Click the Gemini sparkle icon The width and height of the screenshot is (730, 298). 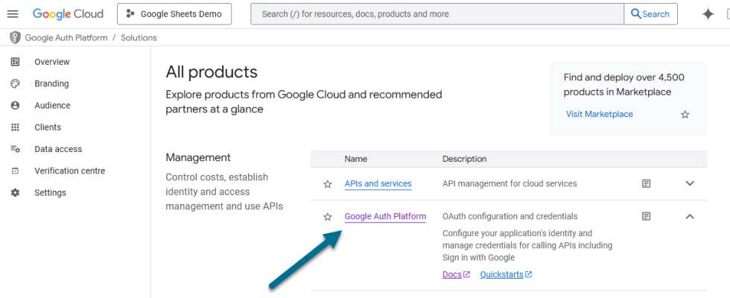coord(708,14)
